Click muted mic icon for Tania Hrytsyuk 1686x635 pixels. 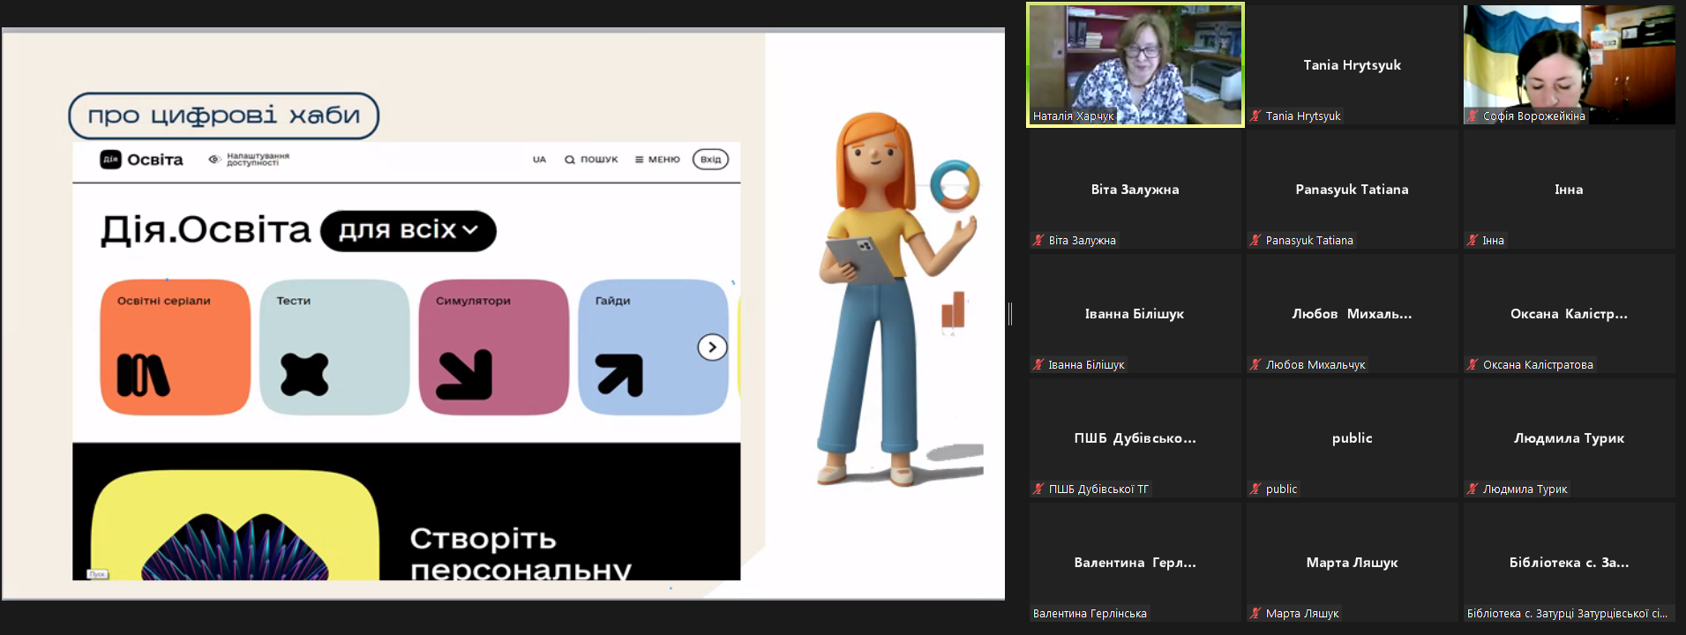click(x=1255, y=116)
